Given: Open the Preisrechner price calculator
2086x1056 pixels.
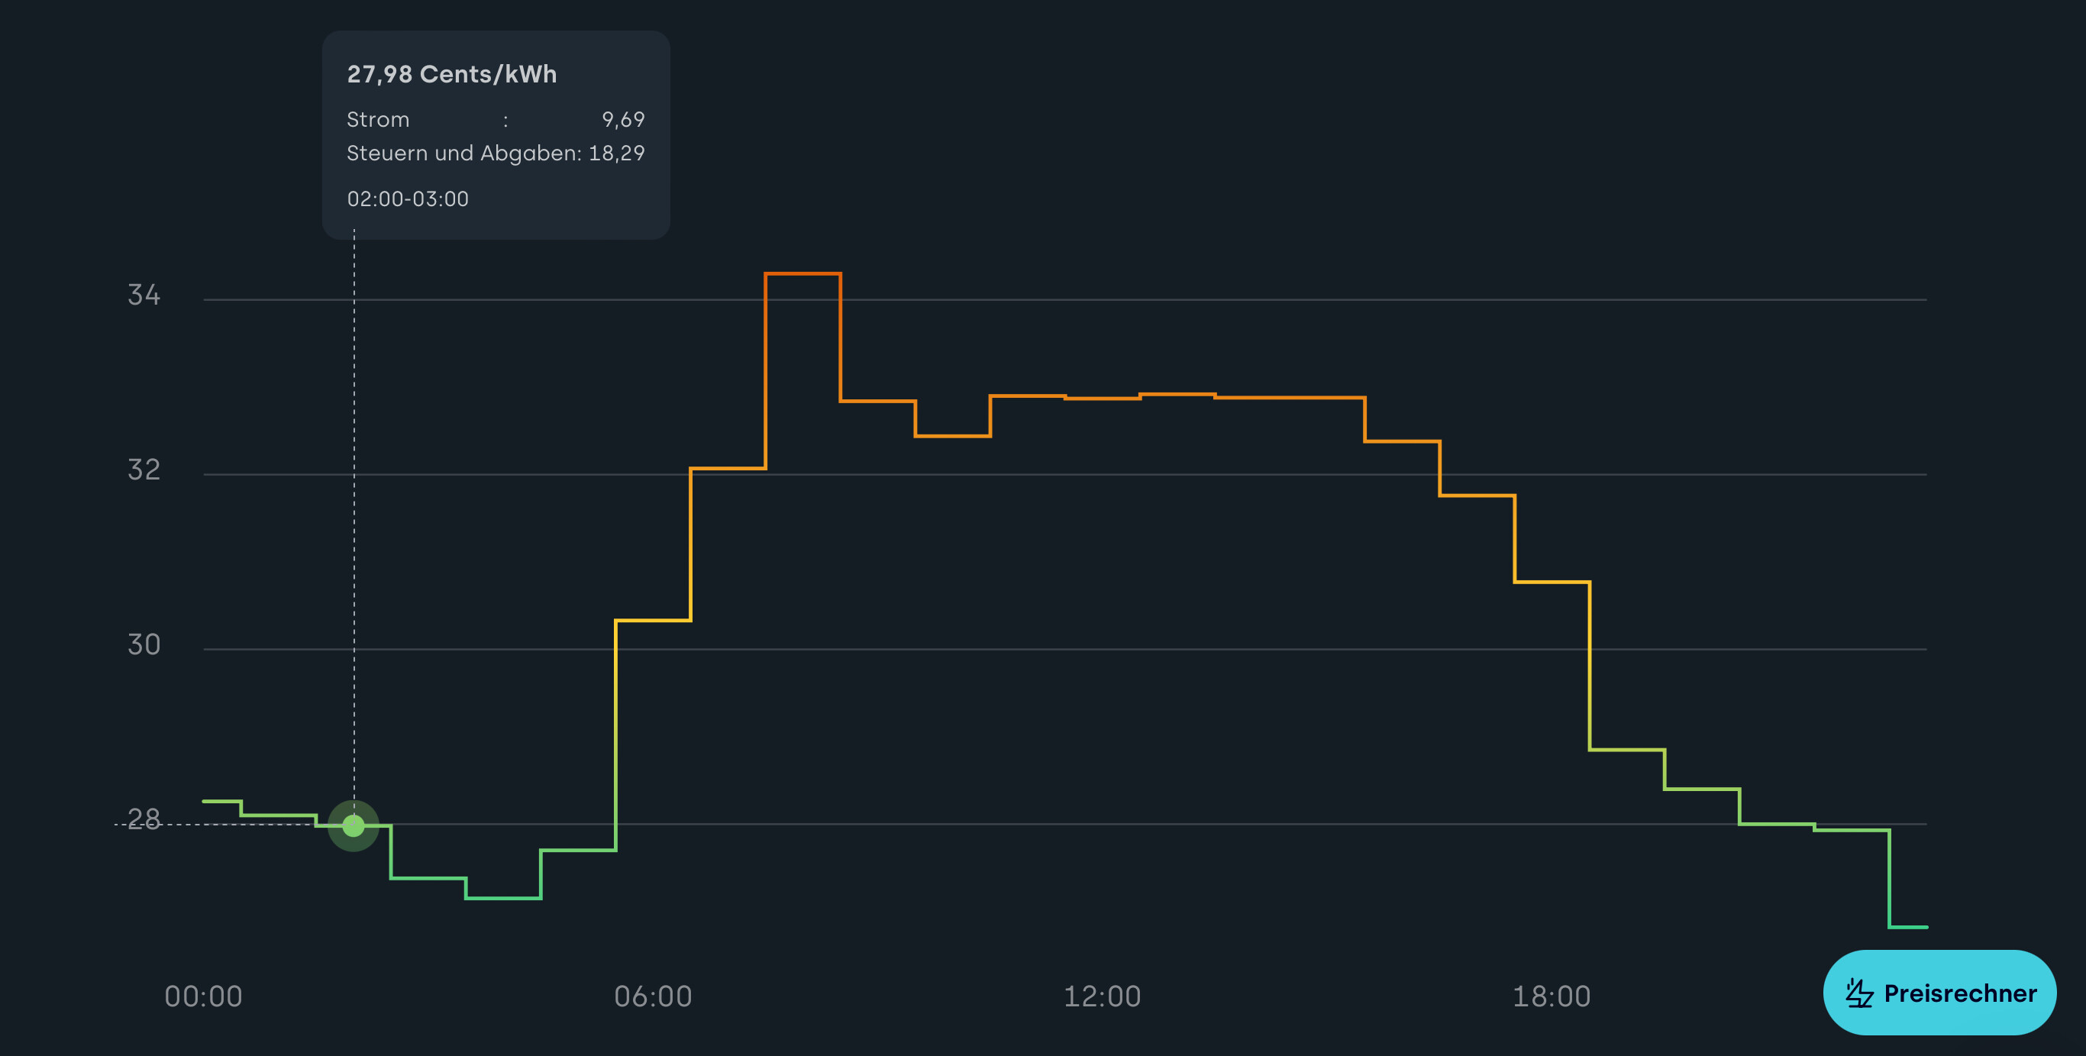Looking at the screenshot, I should point(1939,992).
